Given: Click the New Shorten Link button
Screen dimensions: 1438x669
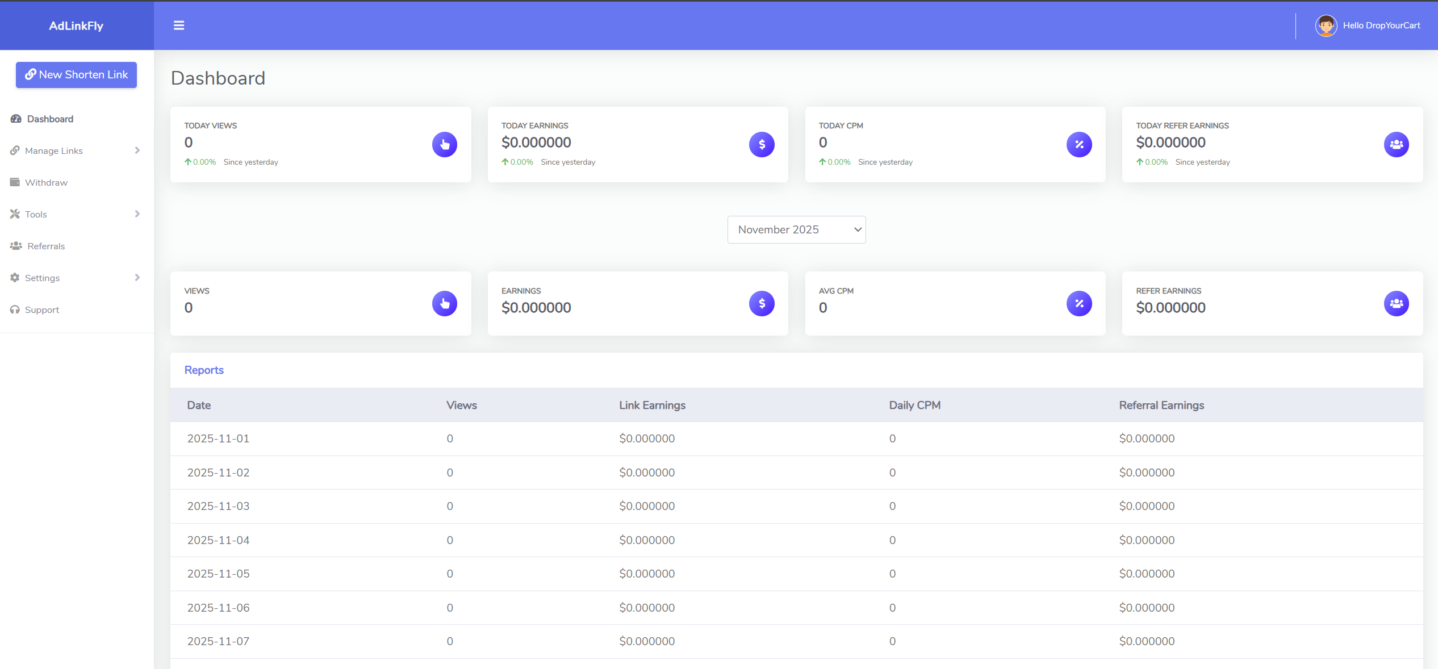Looking at the screenshot, I should click(x=76, y=75).
